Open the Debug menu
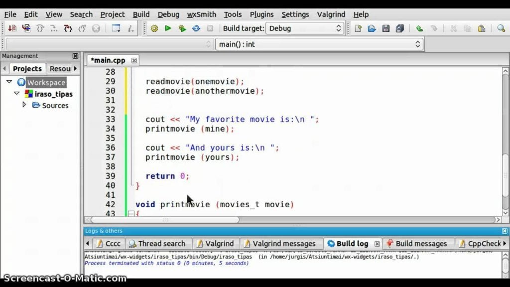510x287 pixels. click(x=168, y=14)
